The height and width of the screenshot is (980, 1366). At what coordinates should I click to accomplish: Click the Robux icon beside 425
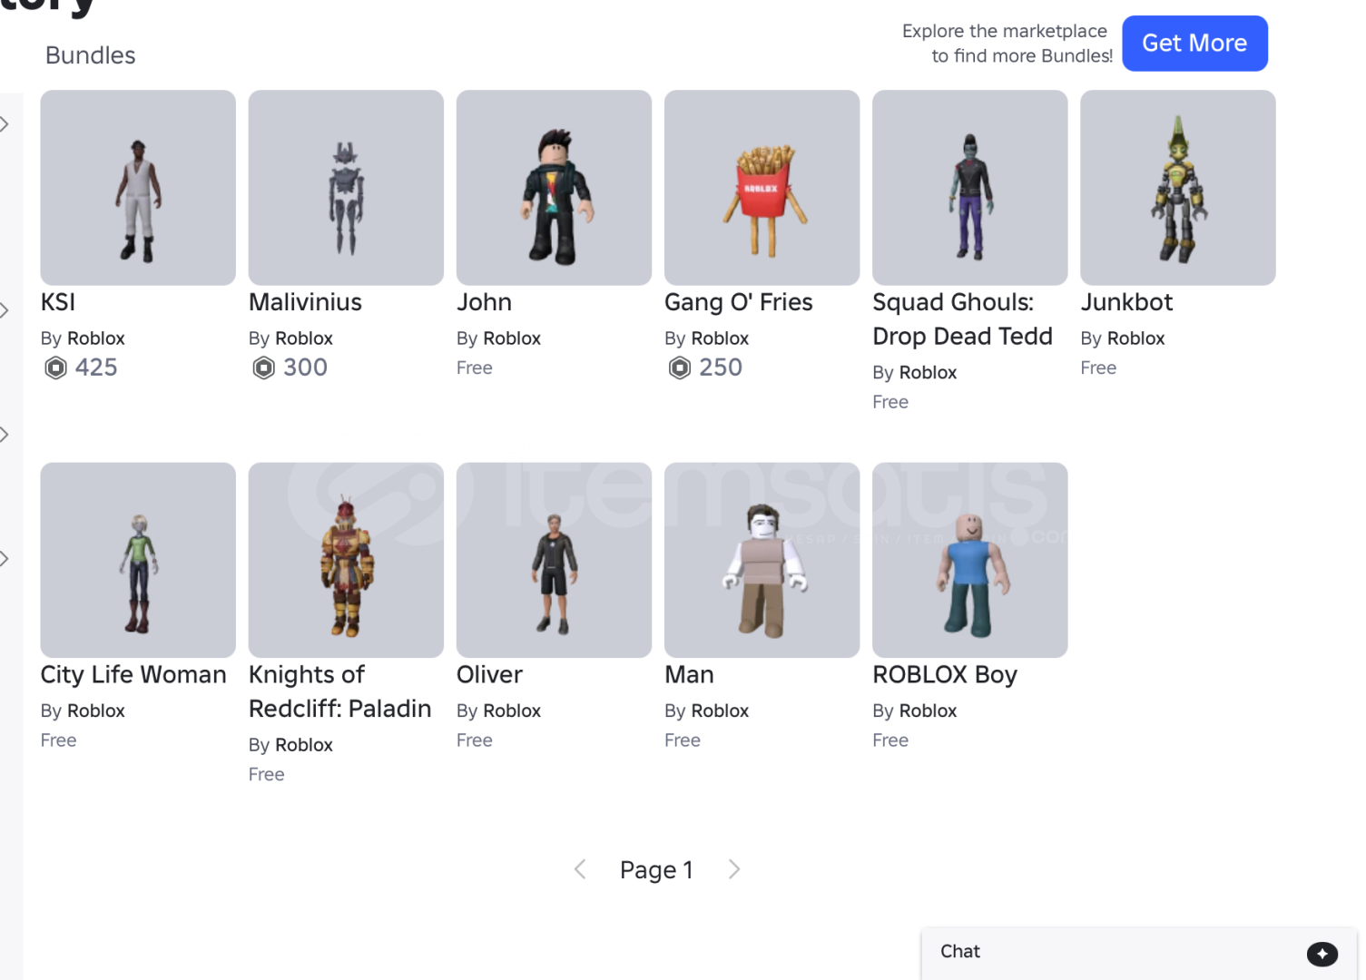tap(55, 367)
